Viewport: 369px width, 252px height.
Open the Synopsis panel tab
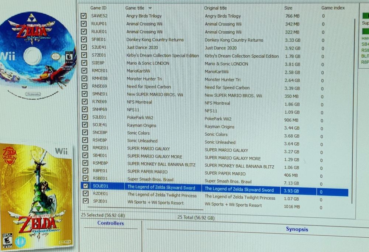tap(297, 229)
